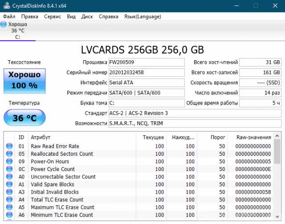285x224 pixels.
Task: Open the Вид menu
Action: tap(71, 17)
